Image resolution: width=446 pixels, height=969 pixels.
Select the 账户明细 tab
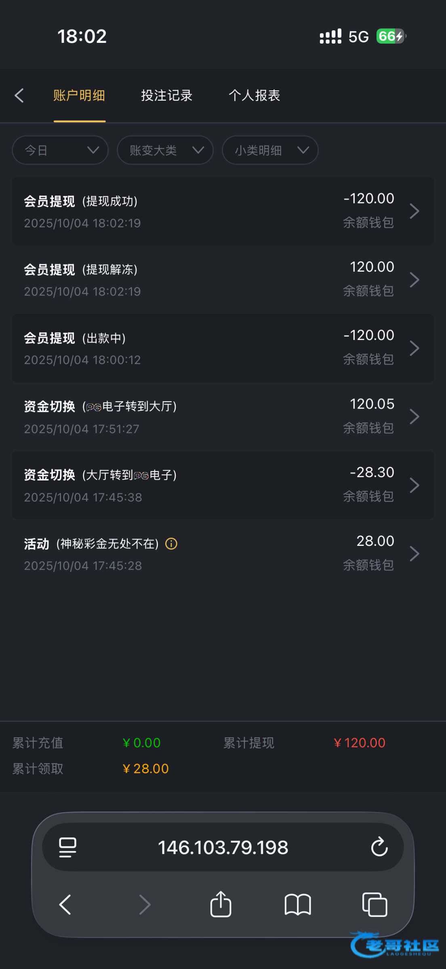click(x=79, y=96)
